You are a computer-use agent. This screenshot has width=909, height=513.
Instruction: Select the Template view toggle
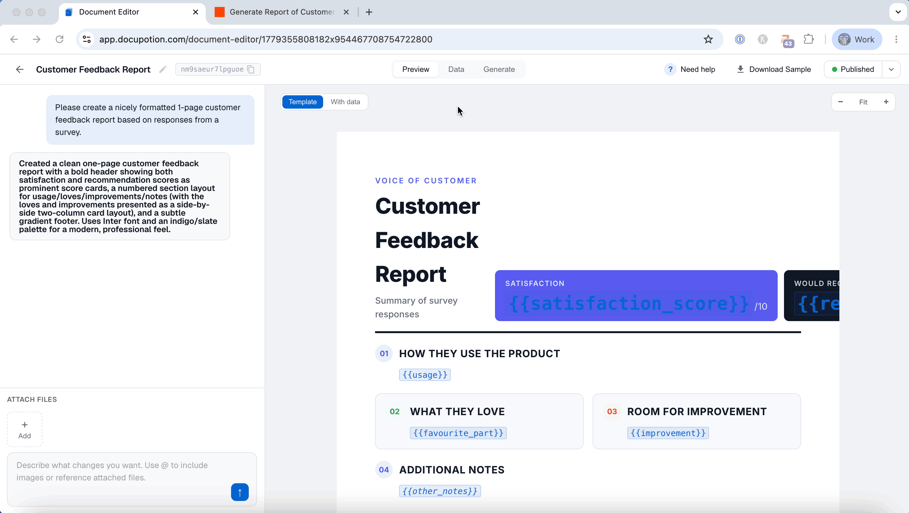302,102
